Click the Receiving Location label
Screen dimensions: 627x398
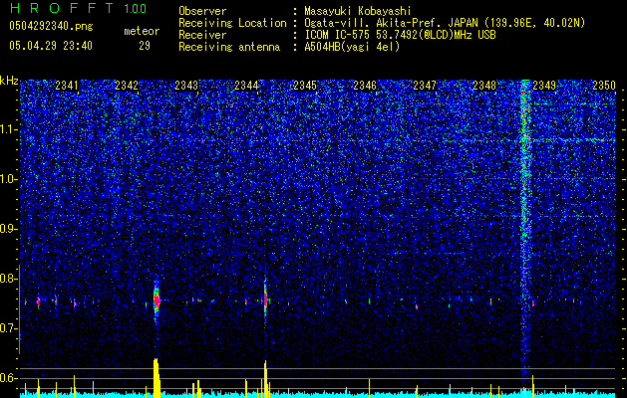tap(232, 23)
